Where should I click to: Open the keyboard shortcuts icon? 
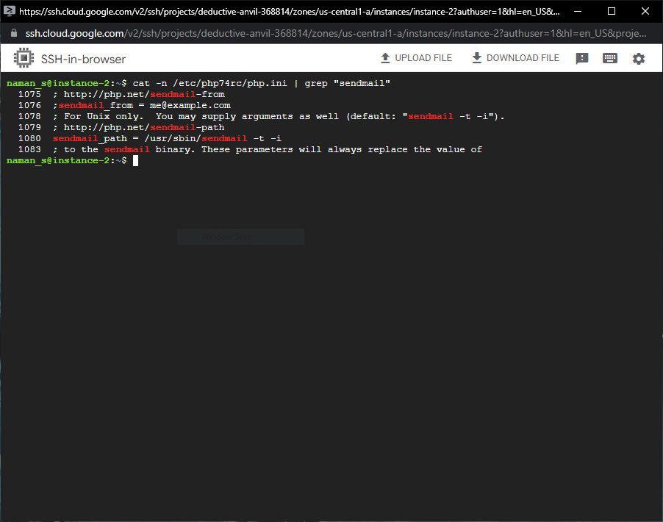point(610,58)
